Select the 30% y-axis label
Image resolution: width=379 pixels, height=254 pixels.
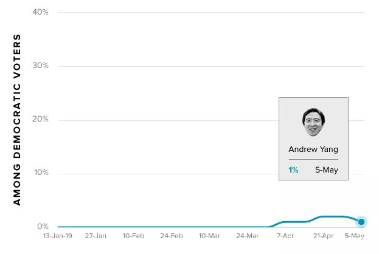[40, 66]
